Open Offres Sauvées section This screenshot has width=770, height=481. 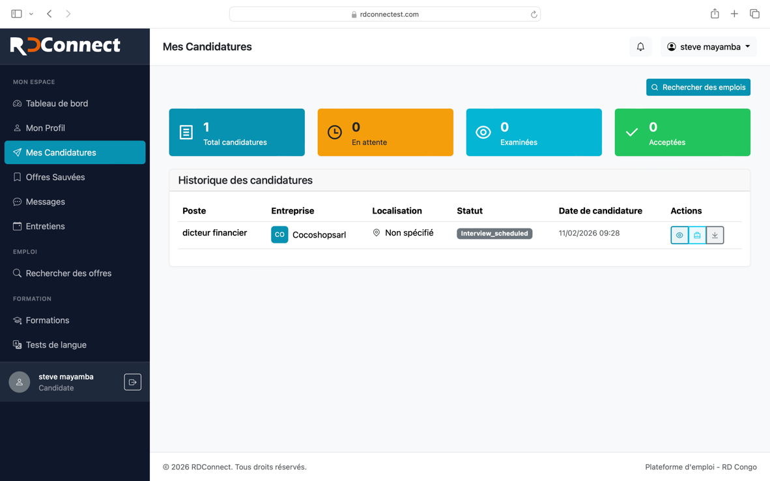tap(55, 177)
